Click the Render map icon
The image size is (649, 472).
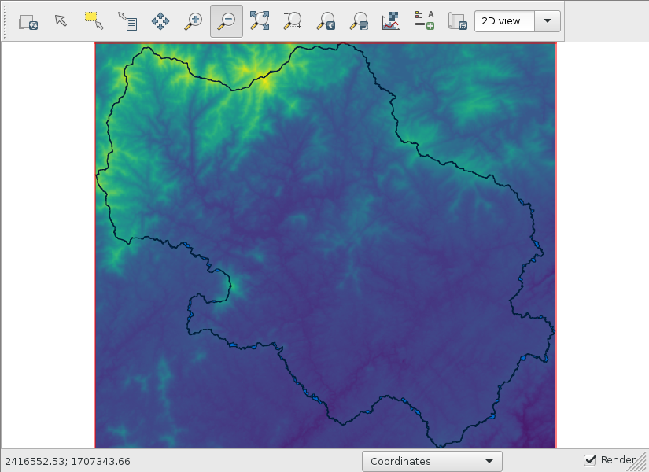point(28,21)
